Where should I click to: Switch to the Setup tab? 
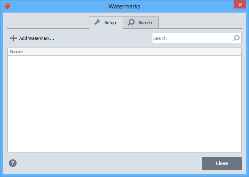[x=106, y=23]
